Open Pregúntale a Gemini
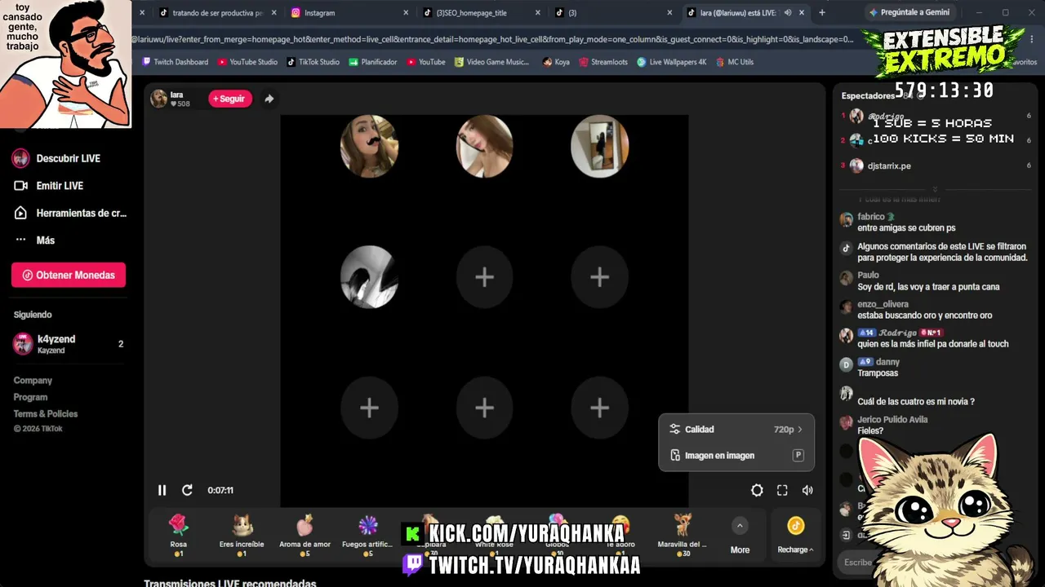Screen dimensions: 1045x587 tap(909, 13)
